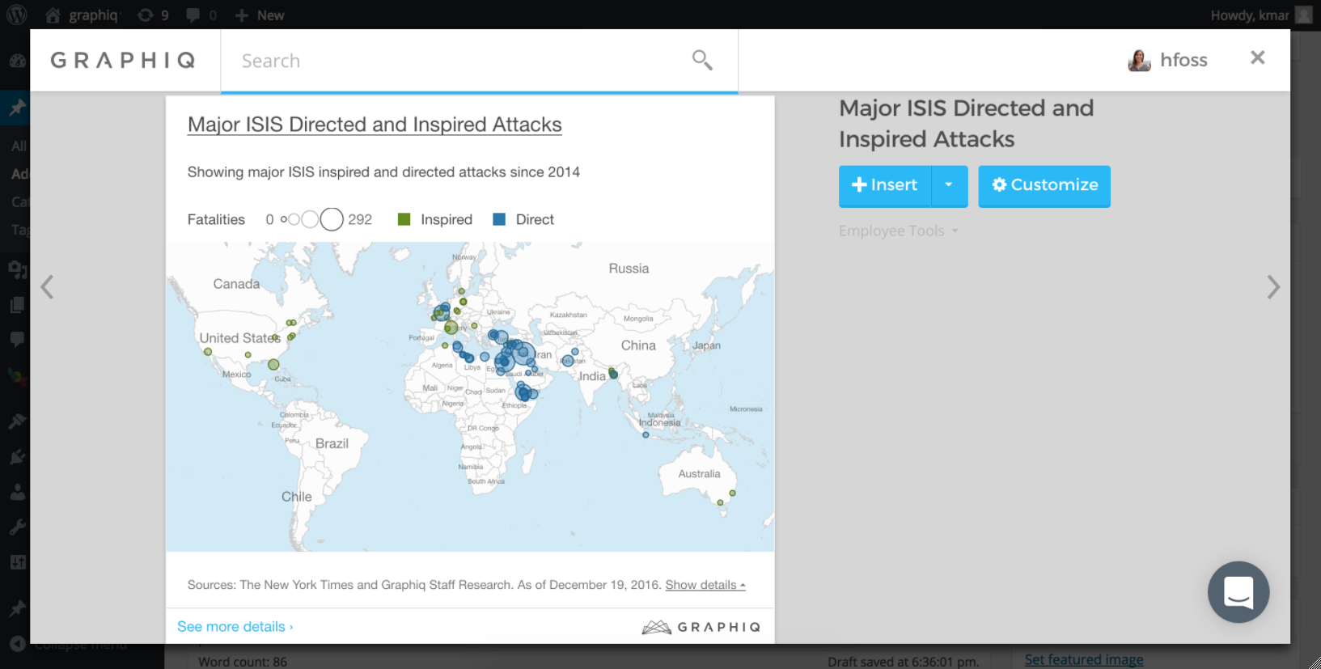Viewport: 1321px width, 669px height.
Task: Click the China label on the map
Action: [x=638, y=345]
